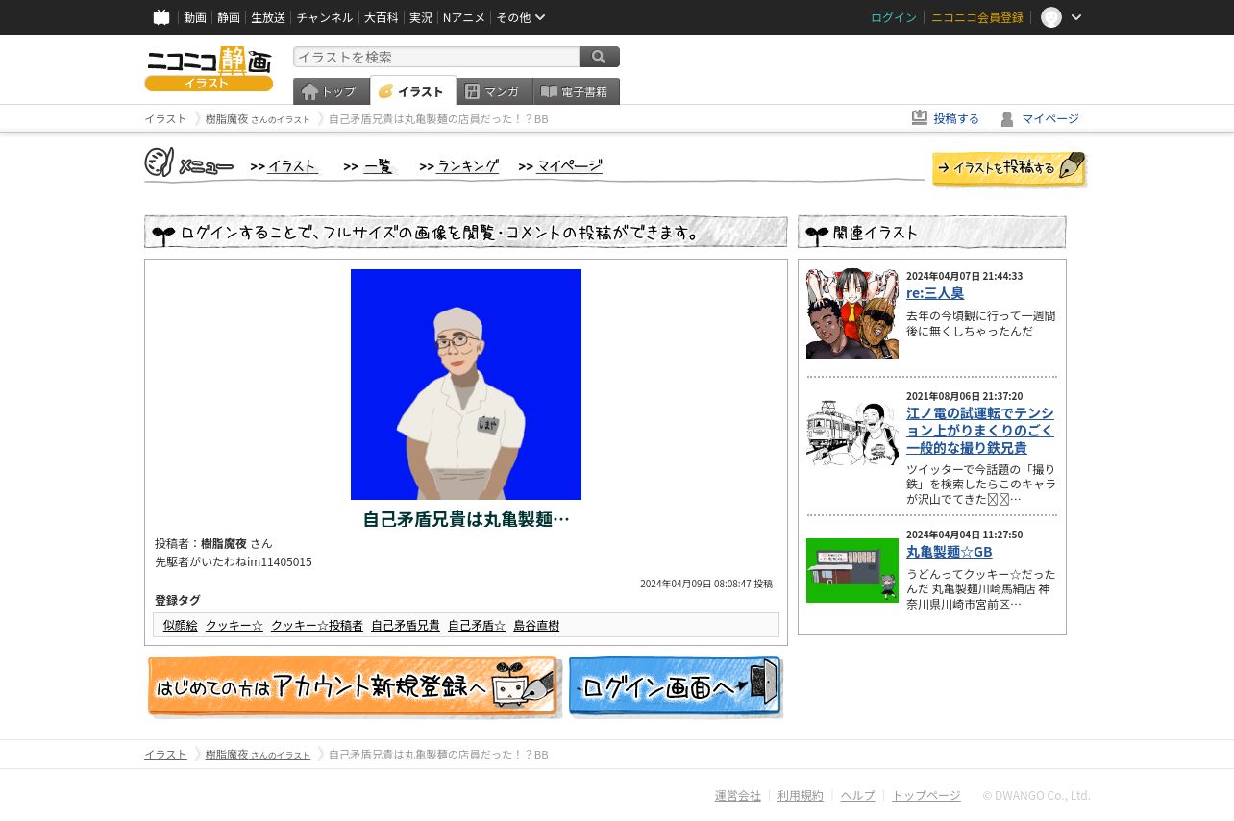Image resolution: width=1234 pixels, height=821 pixels.
Task: Open the 丸亀製麺☆GB link
Action: click(950, 551)
